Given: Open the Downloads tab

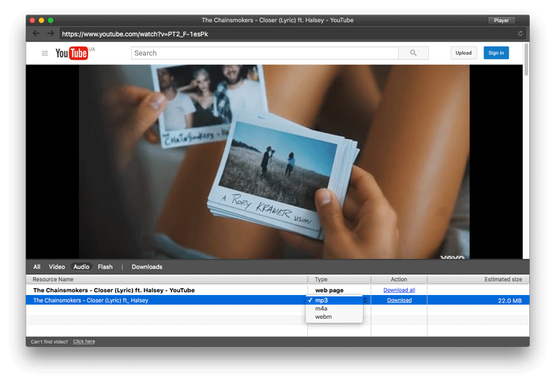Looking at the screenshot, I should [x=147, y=267].
